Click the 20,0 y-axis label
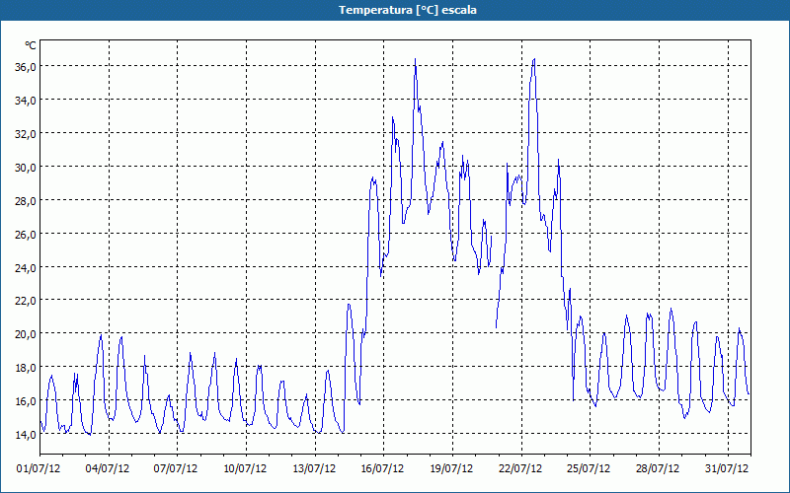The height and width of the screenshot is (493, 790). (26, 334)
